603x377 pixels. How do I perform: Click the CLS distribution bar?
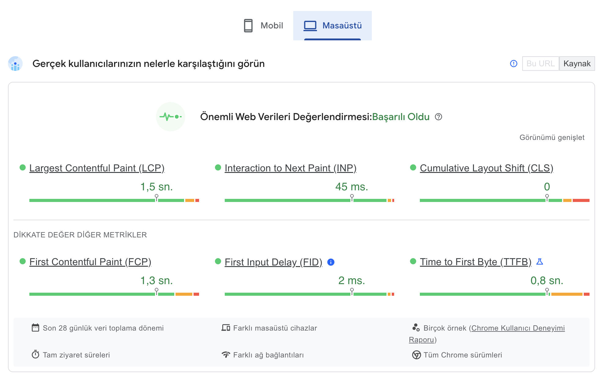pyautogui.click(x=505, y=200)
